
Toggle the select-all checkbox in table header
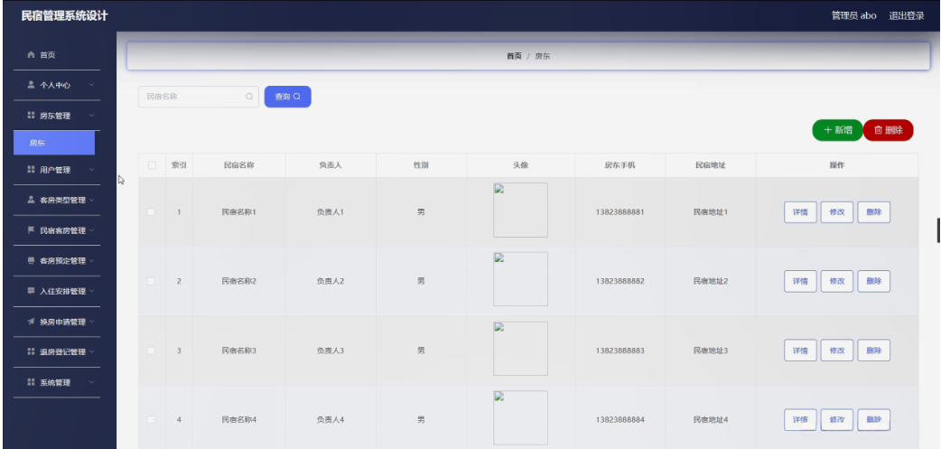click(x=152, y=165)
